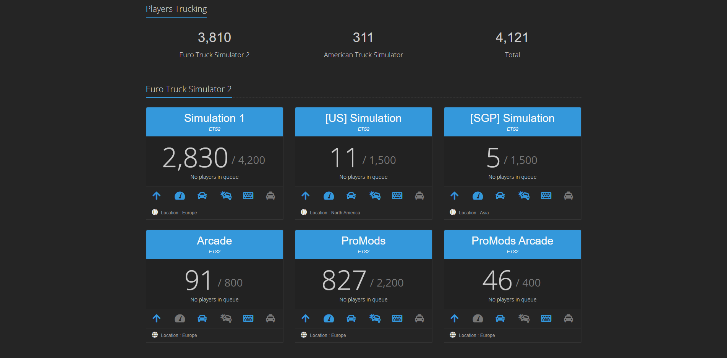Click the keyboard icon on [SGP] Simulation

(546, 196)
